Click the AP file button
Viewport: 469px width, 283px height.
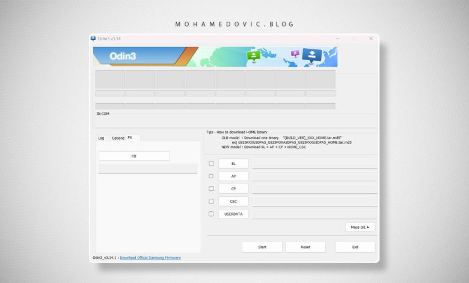(233, 176)
